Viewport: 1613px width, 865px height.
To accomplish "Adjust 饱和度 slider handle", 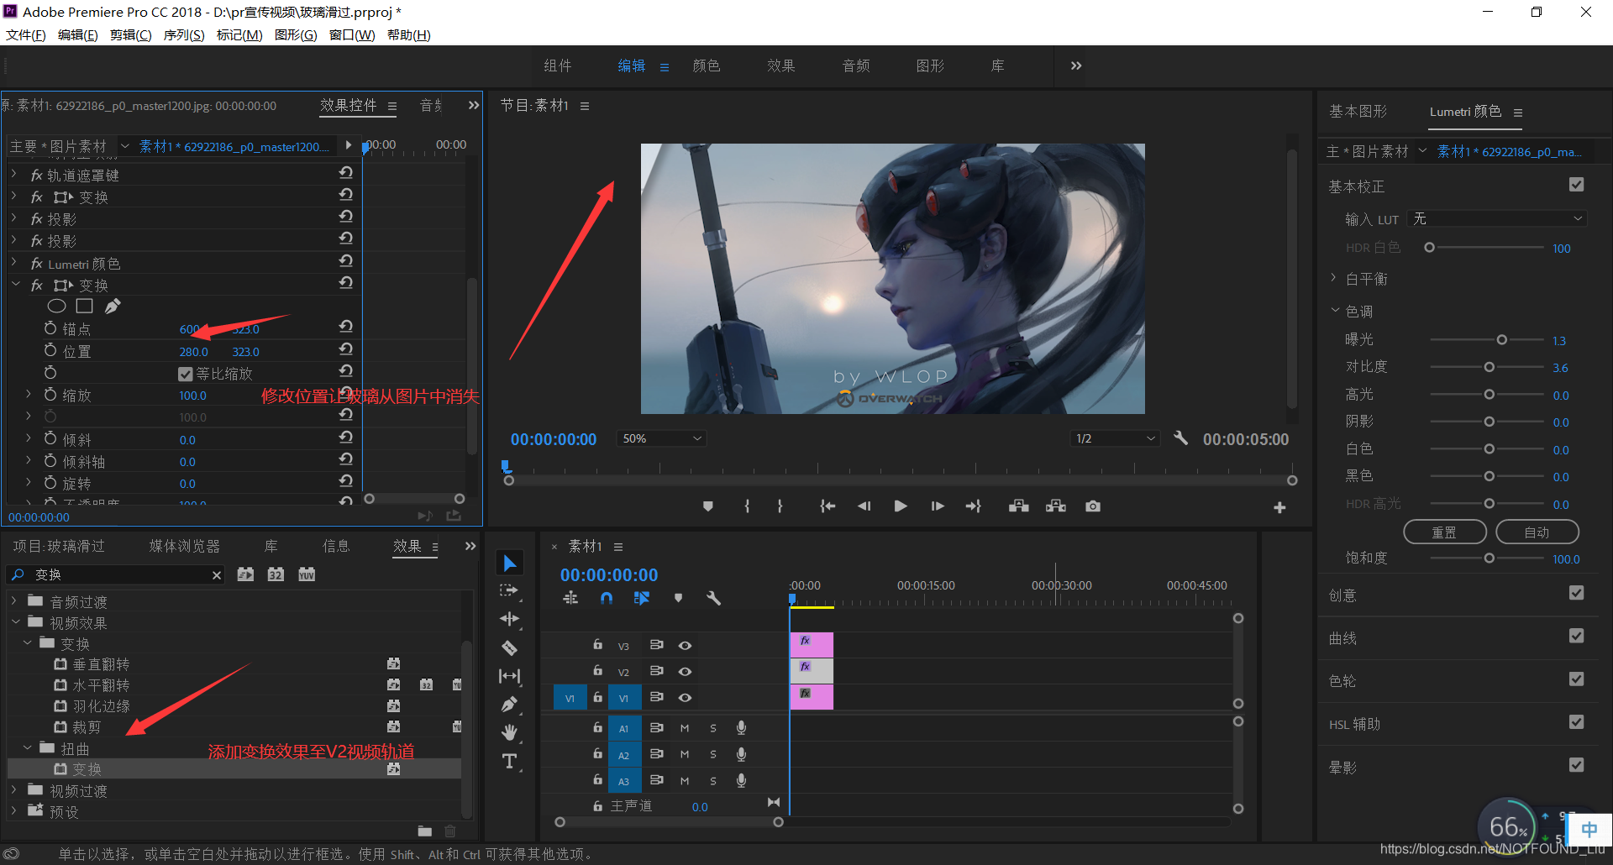I will click(1489, 558).
